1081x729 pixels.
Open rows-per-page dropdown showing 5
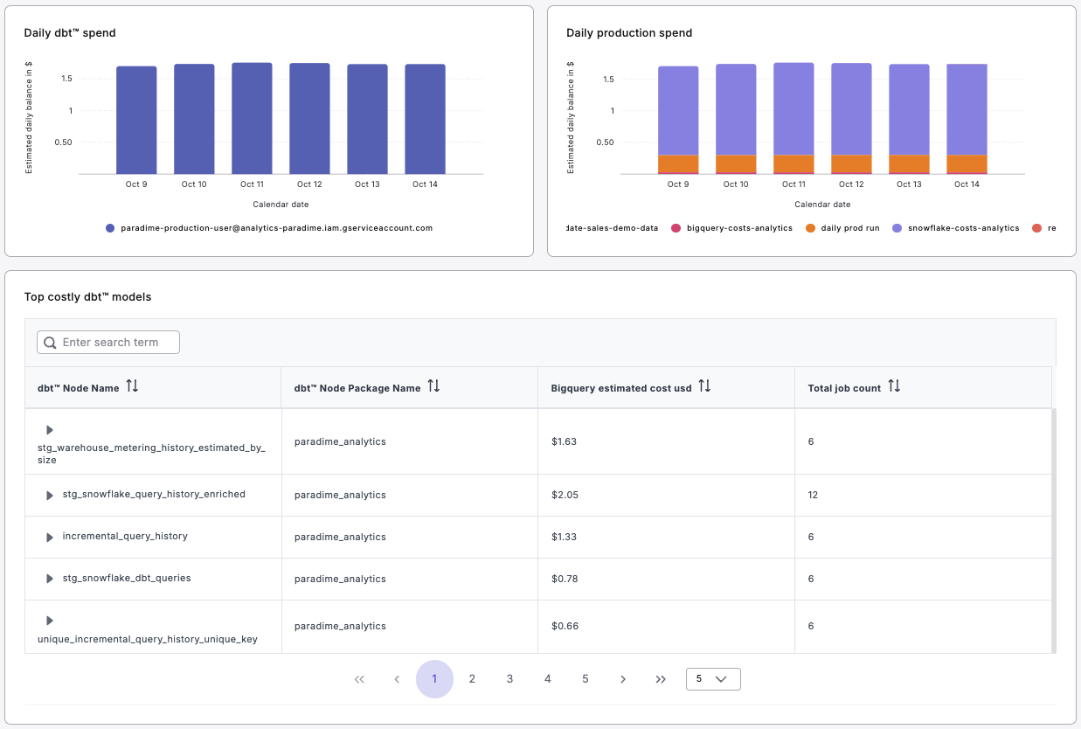coord(713,679)
